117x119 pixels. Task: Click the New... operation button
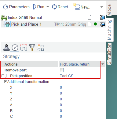(82, 7)
